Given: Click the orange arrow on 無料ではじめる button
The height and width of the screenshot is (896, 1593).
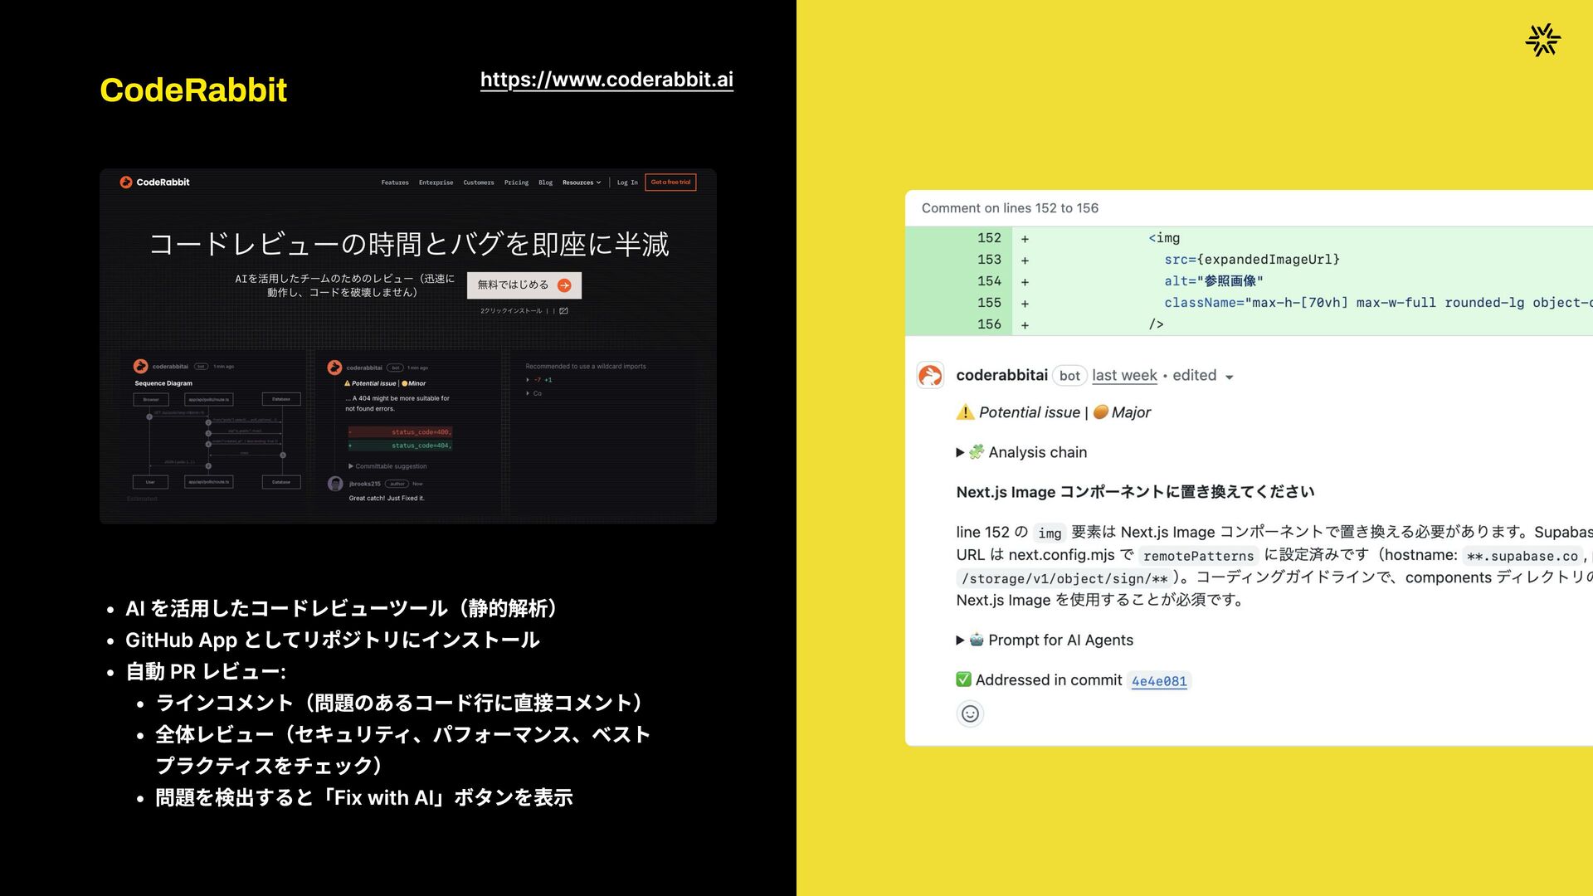Looking at the screenshot, I should (x=564, y=285).
